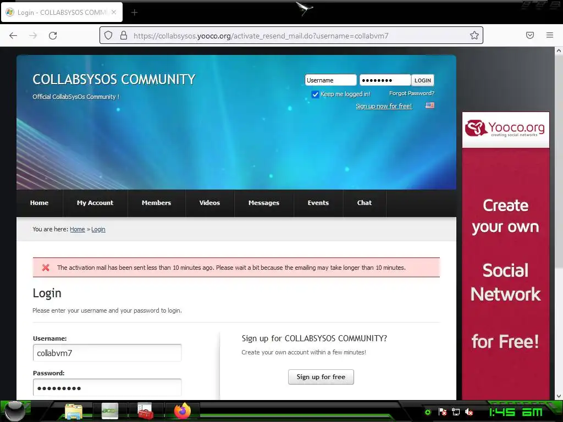Click the red X error icon
Image resolution: width=563 pixels, height=422 pixels.
pyautogui.click(x=46, y=268)
